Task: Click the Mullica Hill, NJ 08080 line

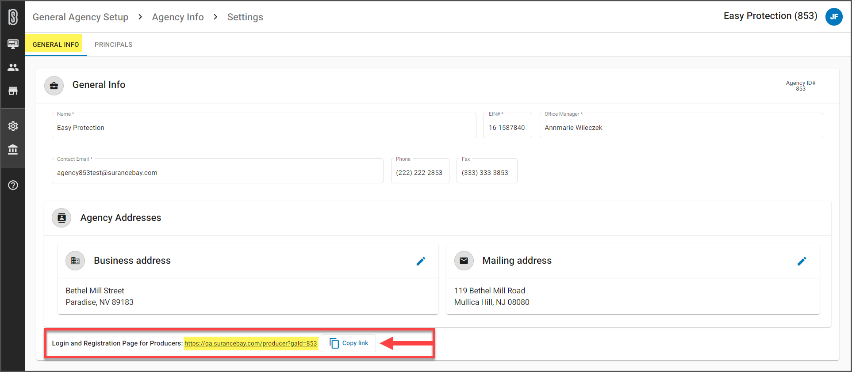Action: 492,302
